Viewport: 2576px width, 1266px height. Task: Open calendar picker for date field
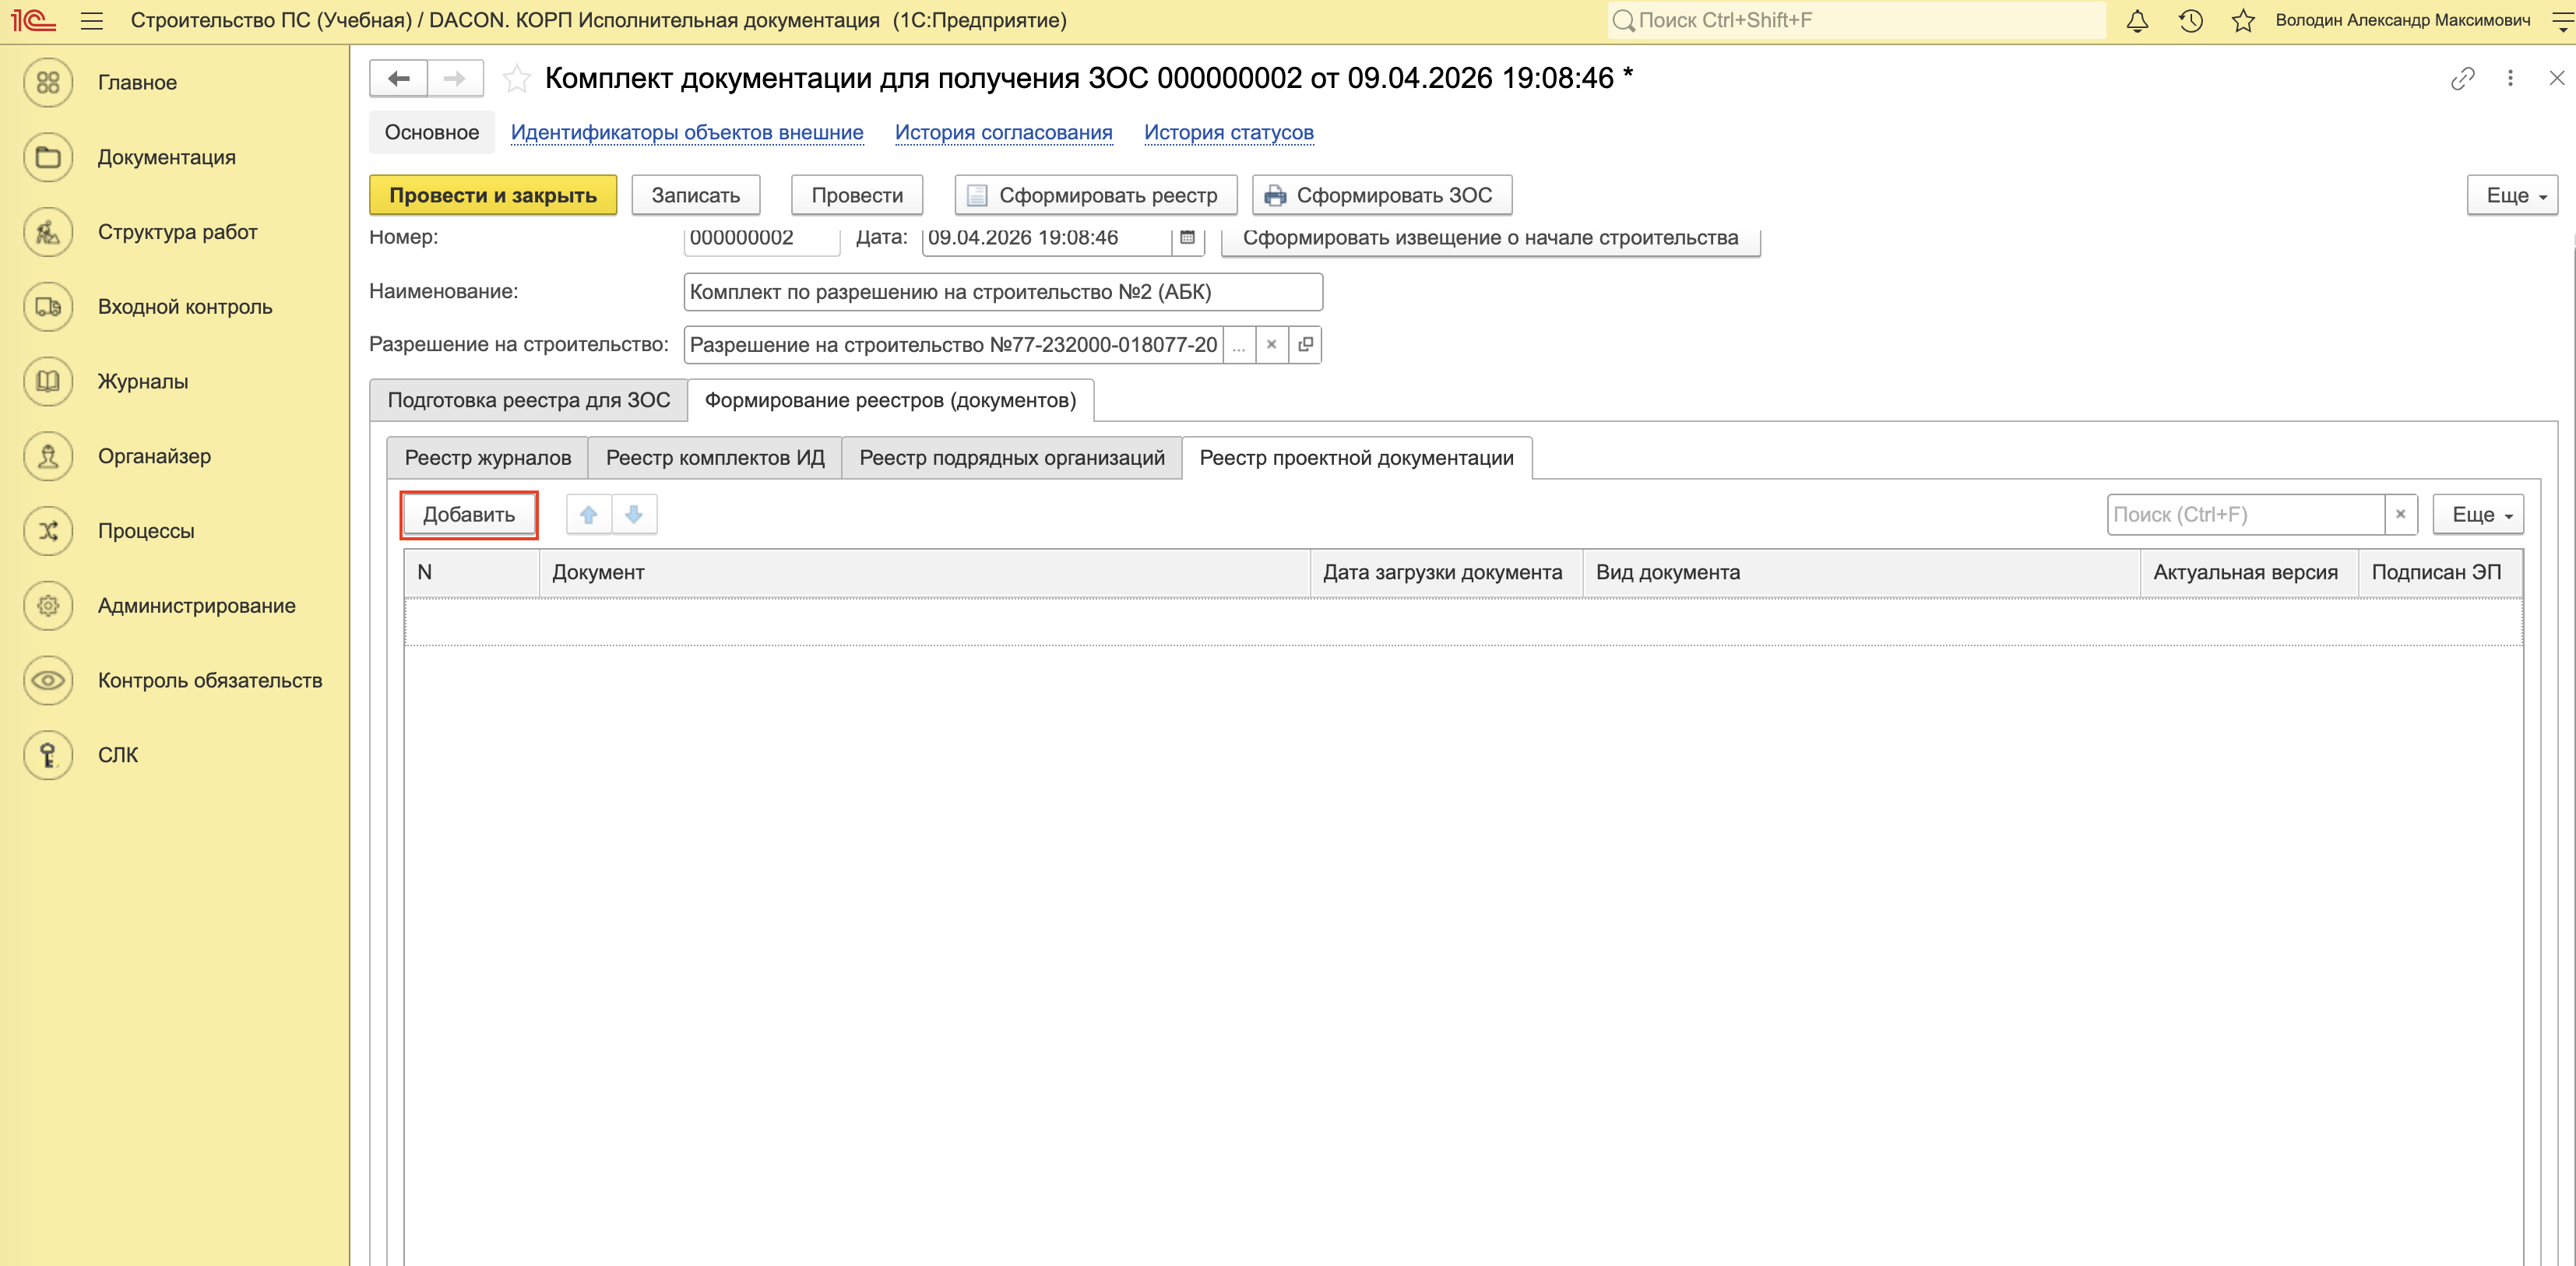1187,238
